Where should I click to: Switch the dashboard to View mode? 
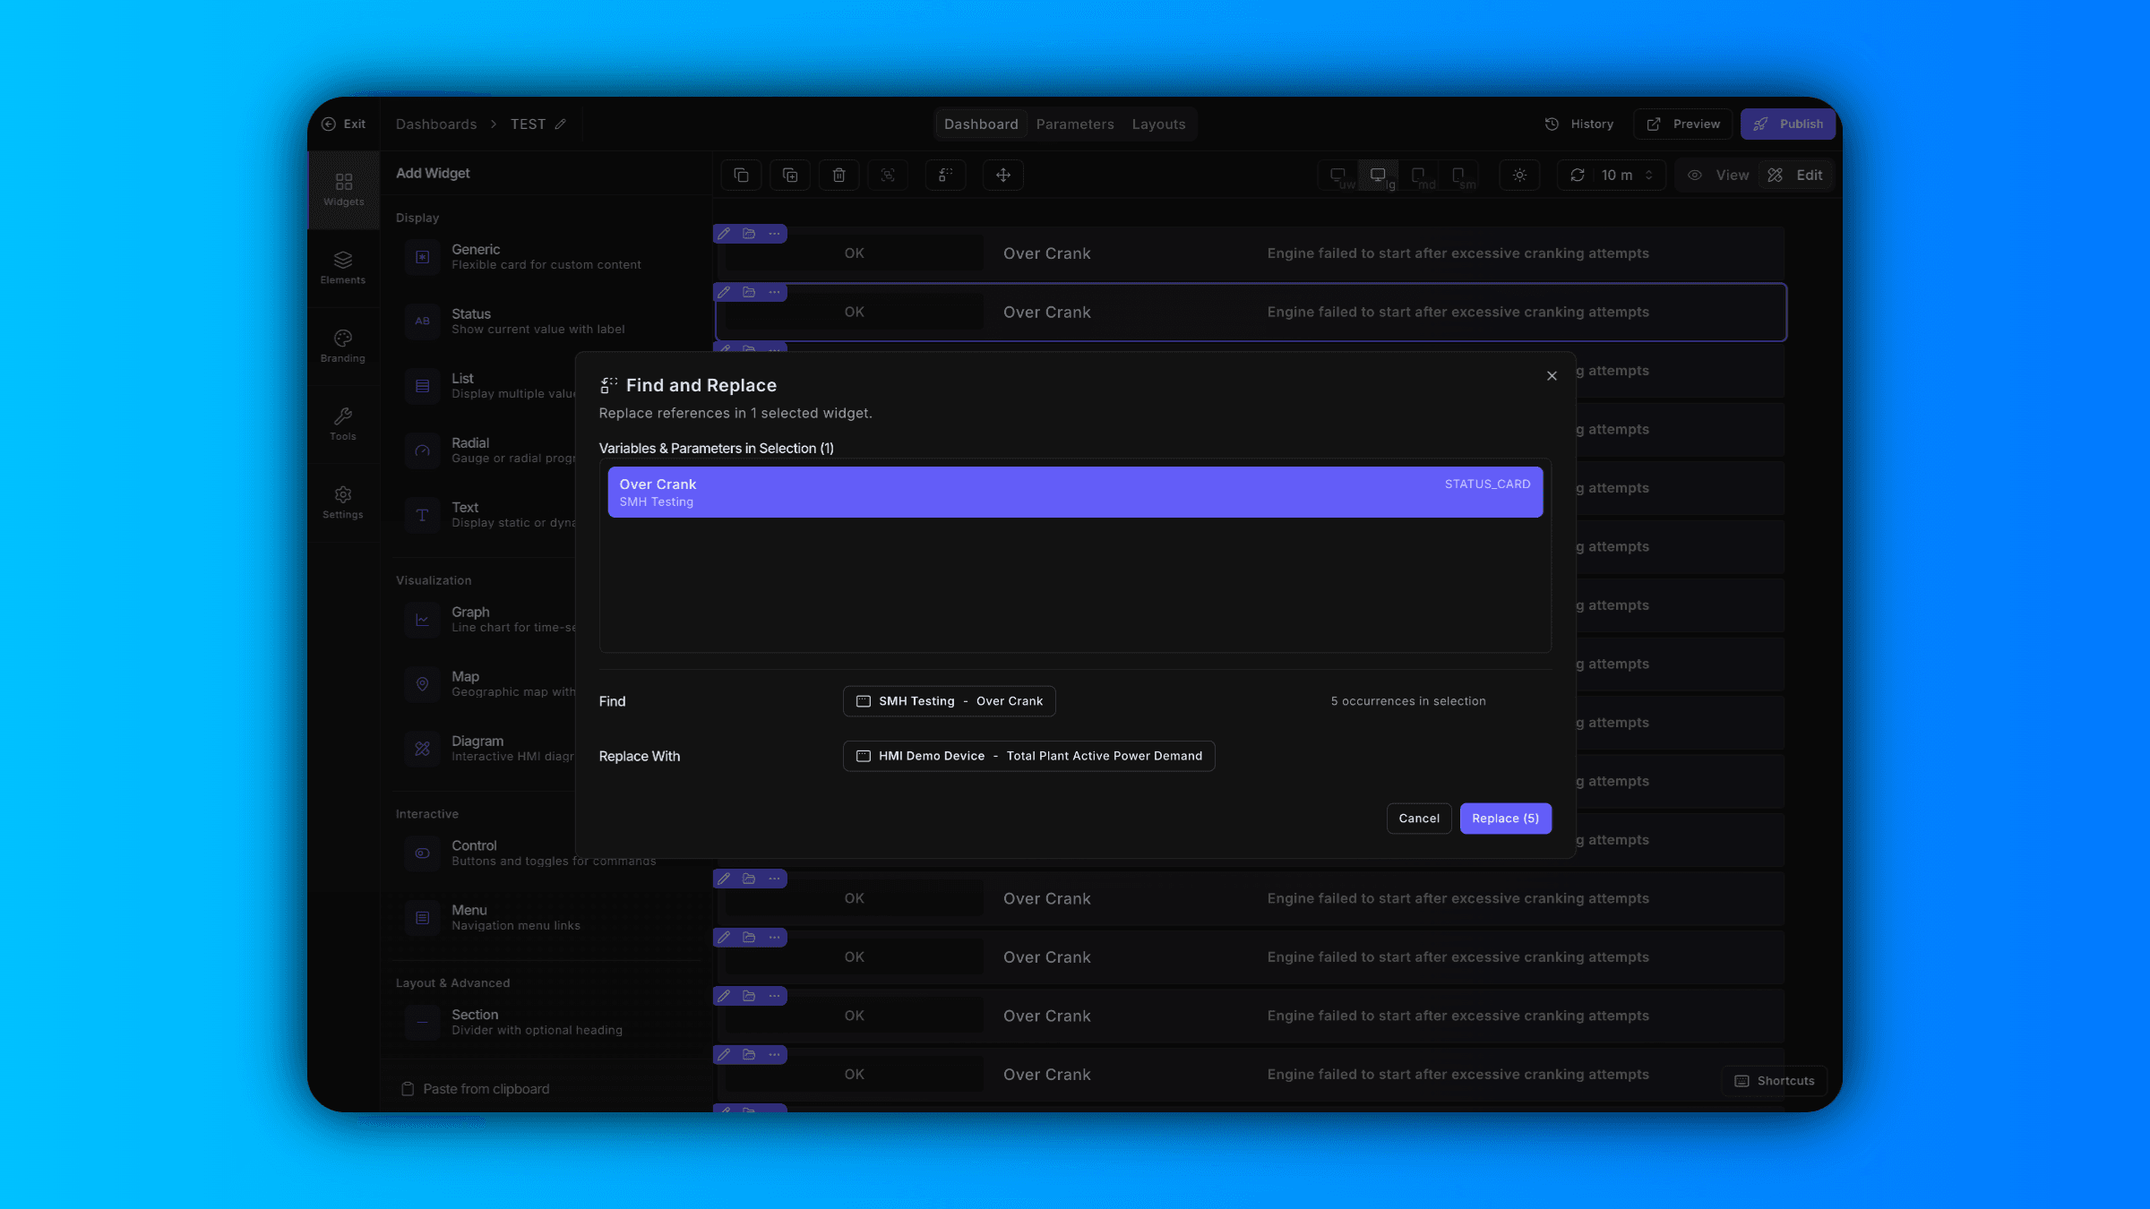coord(1717,175)
